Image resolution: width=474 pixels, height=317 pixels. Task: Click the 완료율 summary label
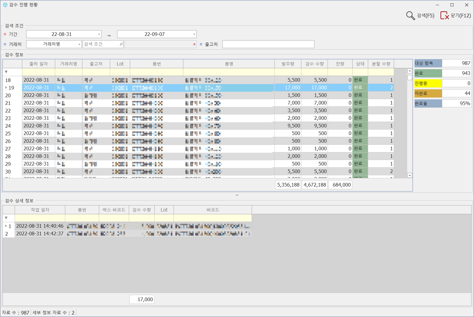[428, 103]
